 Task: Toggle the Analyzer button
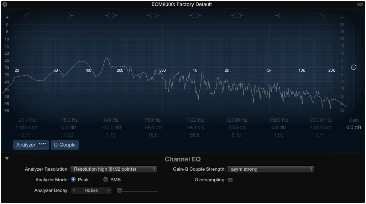31,145
